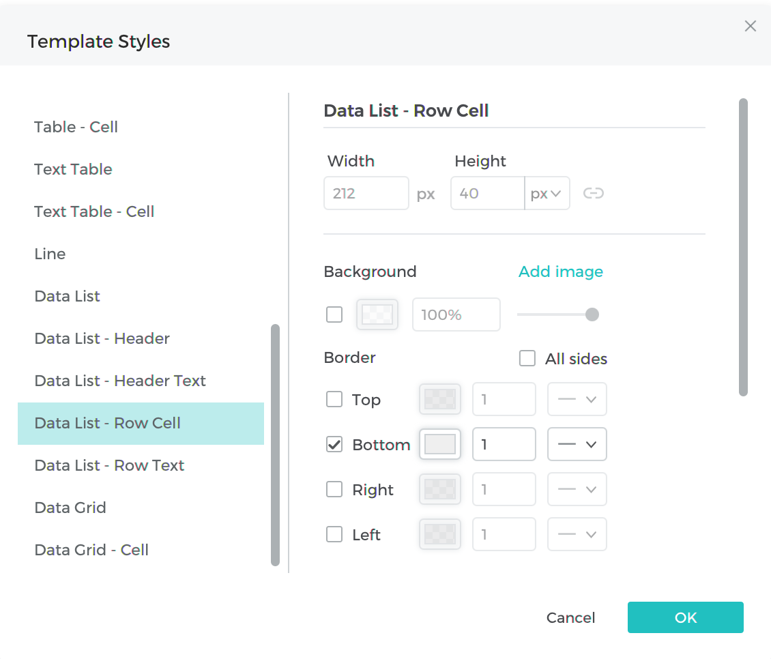Expand the Bottom border line style dropdown
This screenshot has width=771, height=659.
click(x=577, y=445)
